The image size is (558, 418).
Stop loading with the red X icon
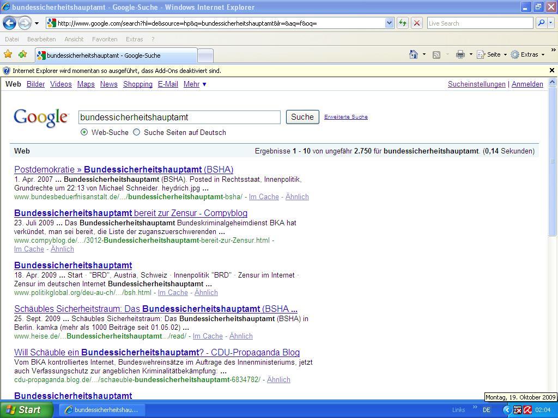(x=417, y=23)
